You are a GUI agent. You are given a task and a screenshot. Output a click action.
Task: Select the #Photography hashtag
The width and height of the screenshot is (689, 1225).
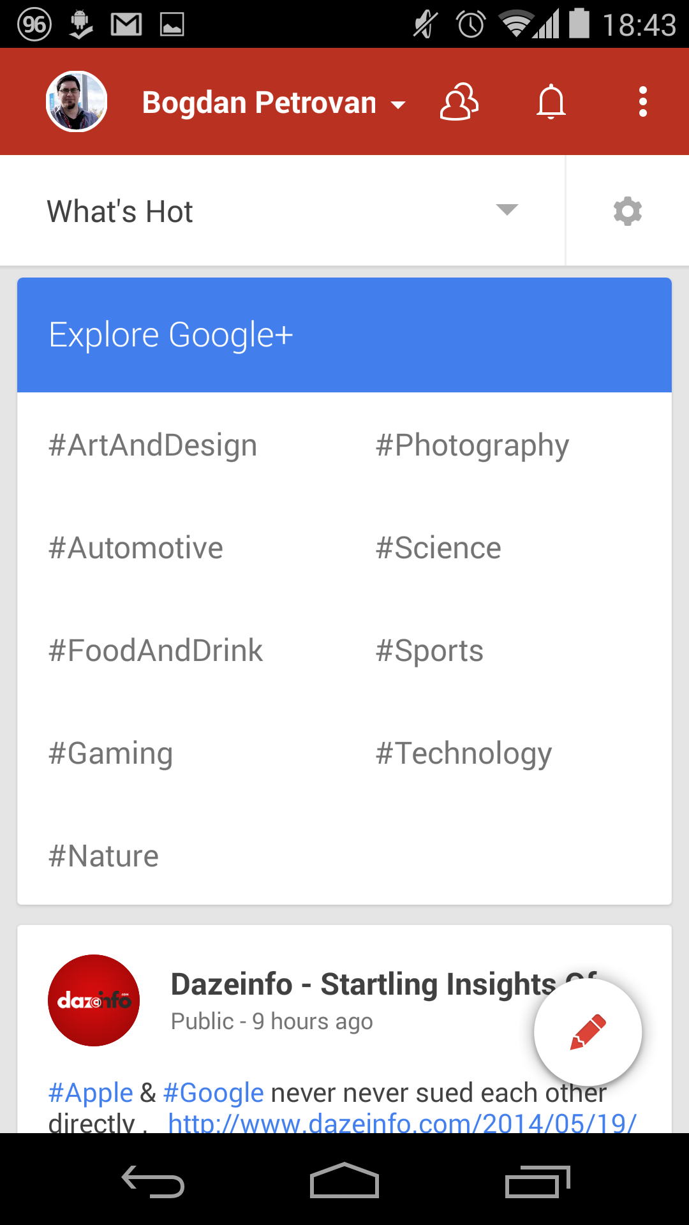coord(472,445)
